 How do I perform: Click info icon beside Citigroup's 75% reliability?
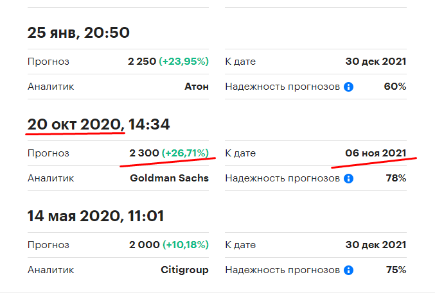tap(349, 270)
